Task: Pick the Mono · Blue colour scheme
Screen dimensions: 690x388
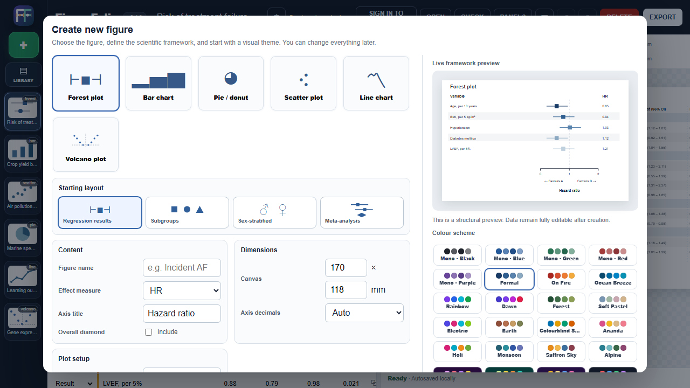Action: [x=509, y=255]
